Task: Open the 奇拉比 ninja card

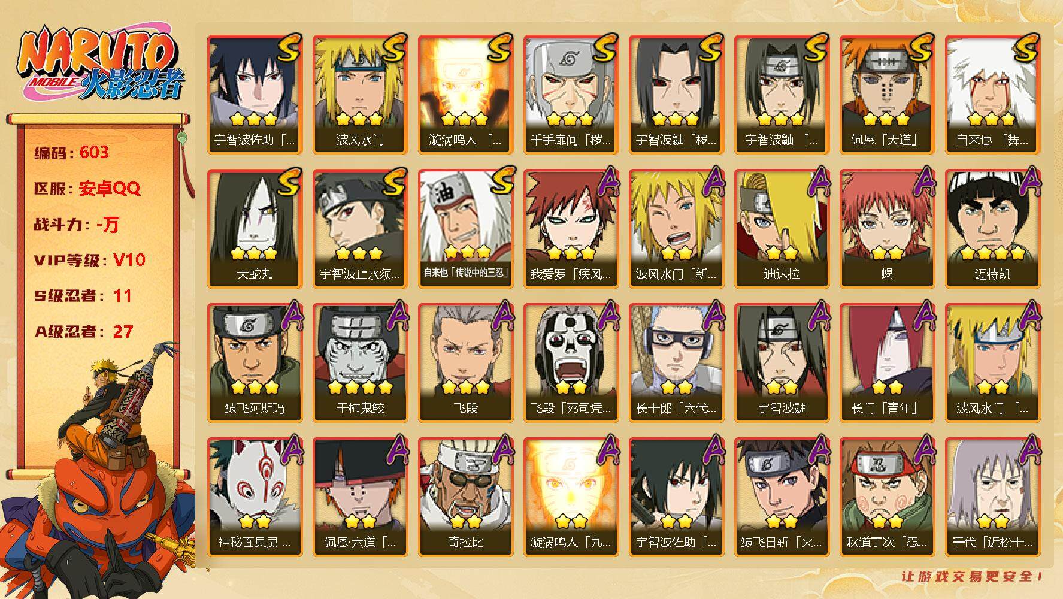Action: (x=465, y=497)
